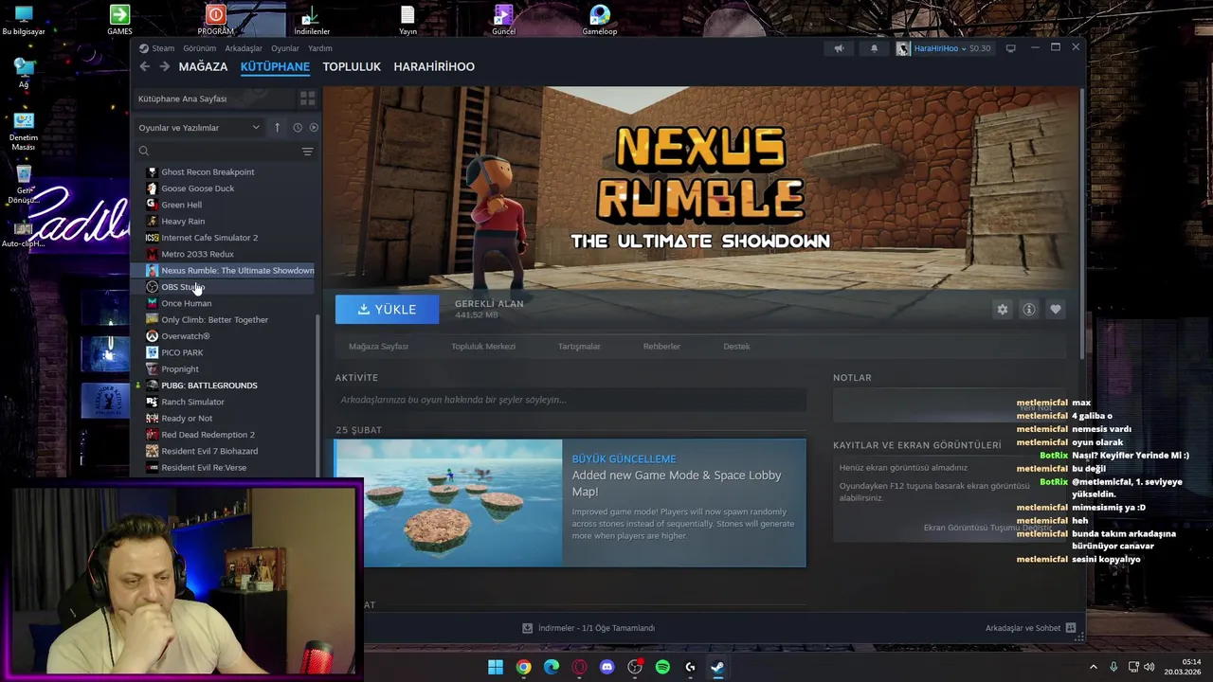
Task: Switch library to grid view icon
Action: click(307, 99)
